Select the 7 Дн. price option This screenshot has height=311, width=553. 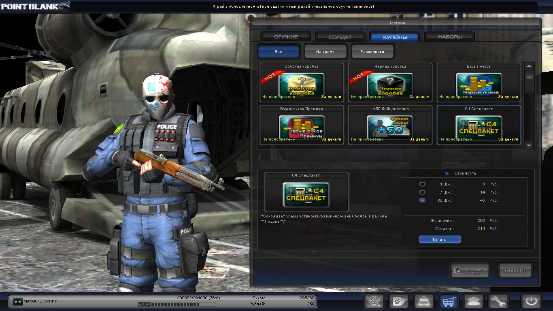pyautogui.click(x=422, y=192)
